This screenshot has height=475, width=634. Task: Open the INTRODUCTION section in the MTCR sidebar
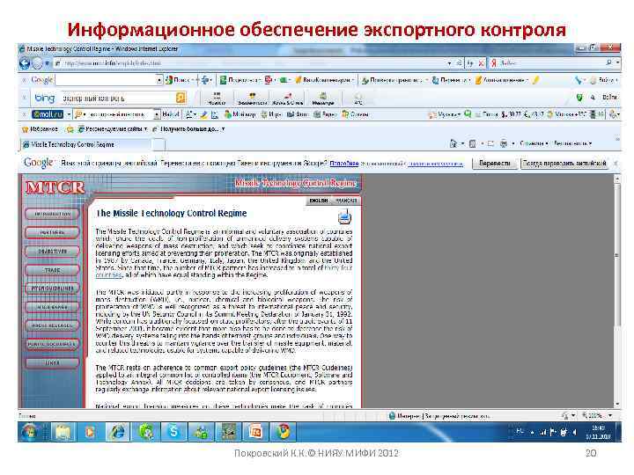tap(52, 214)
